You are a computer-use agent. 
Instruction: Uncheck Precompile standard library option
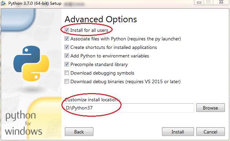pyautogui.click(x=67, y=64)
